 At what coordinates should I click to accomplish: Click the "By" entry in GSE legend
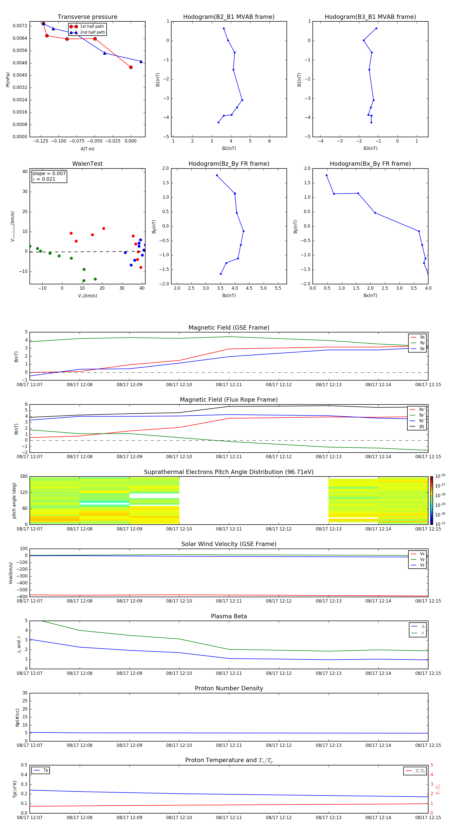(418, 343)
